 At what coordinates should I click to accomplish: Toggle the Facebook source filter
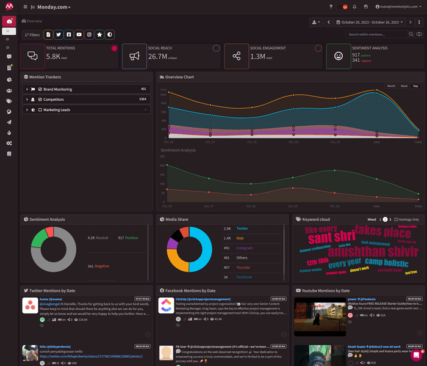(68, 35)
